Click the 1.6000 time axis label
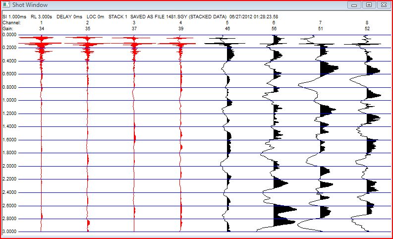Image resolution: width=393 pixels, height=239 pixels. click(x=9, y=140)
